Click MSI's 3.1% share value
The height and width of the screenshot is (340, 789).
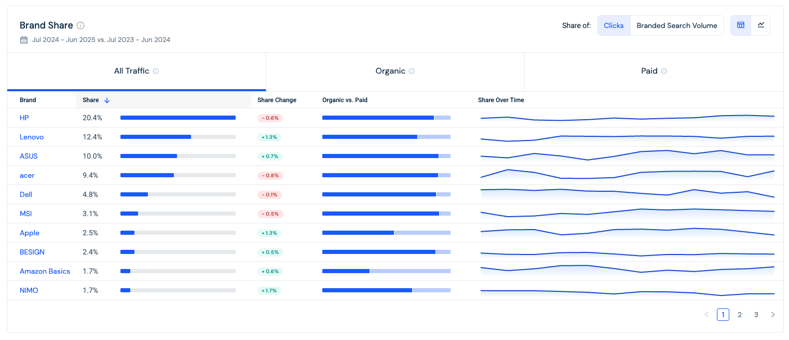tap(90, 214)
